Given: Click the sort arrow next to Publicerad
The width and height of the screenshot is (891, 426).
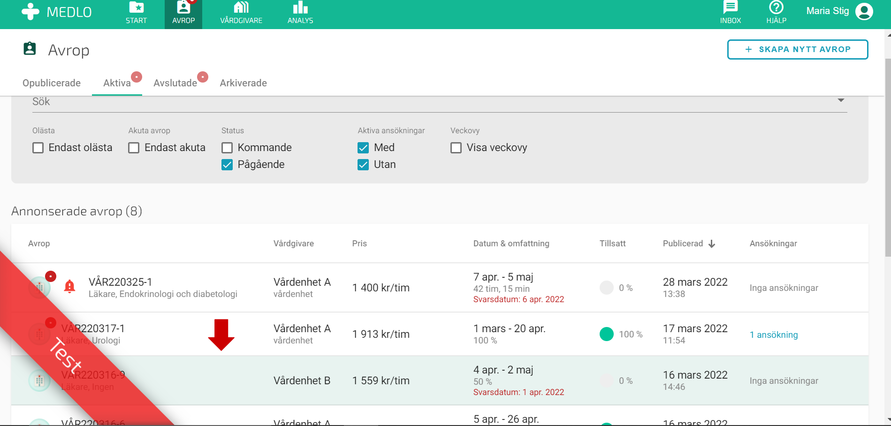Looking at the screenshot, I should (712, 243).
